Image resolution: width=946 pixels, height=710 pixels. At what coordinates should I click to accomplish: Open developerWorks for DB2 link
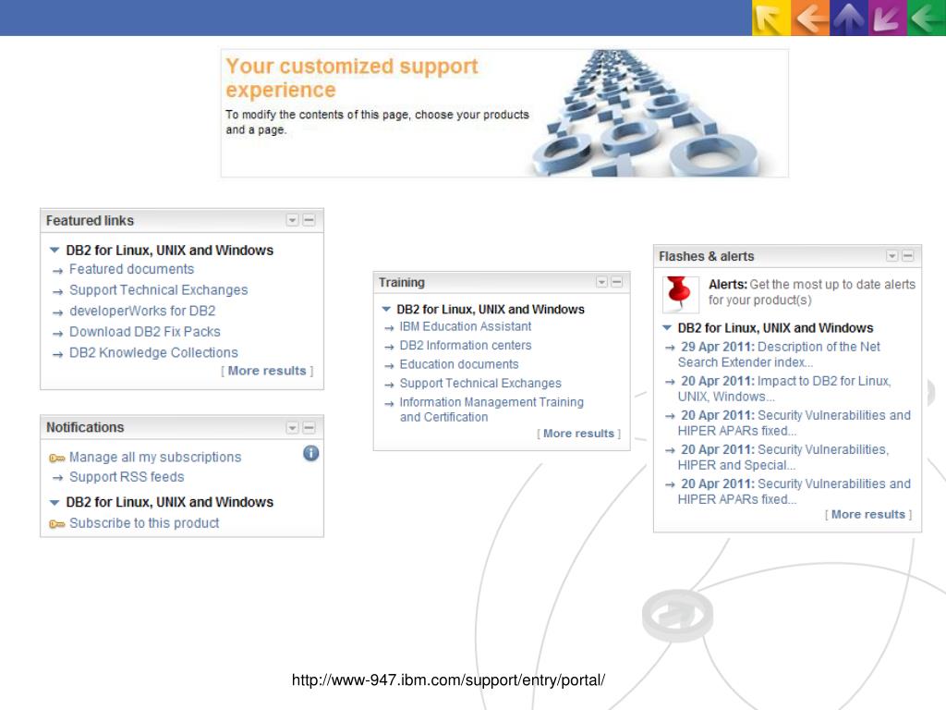[142, 311]
